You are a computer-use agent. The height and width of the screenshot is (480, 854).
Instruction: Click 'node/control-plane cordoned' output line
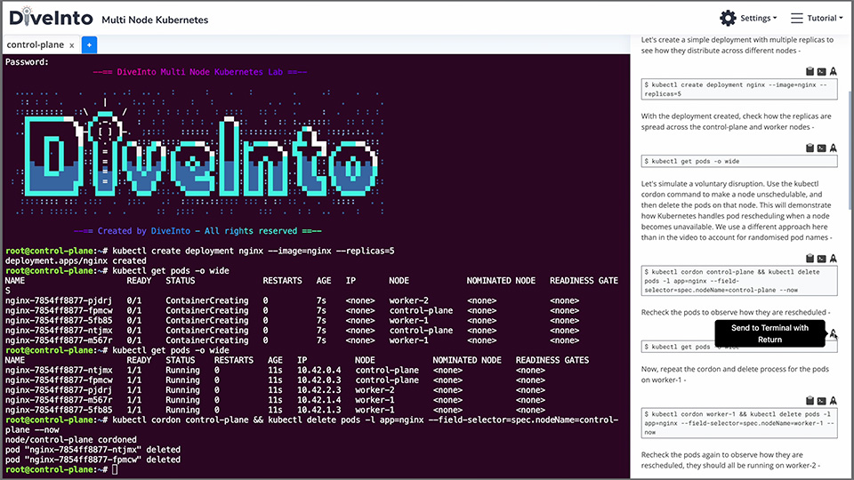coord(71,439)
